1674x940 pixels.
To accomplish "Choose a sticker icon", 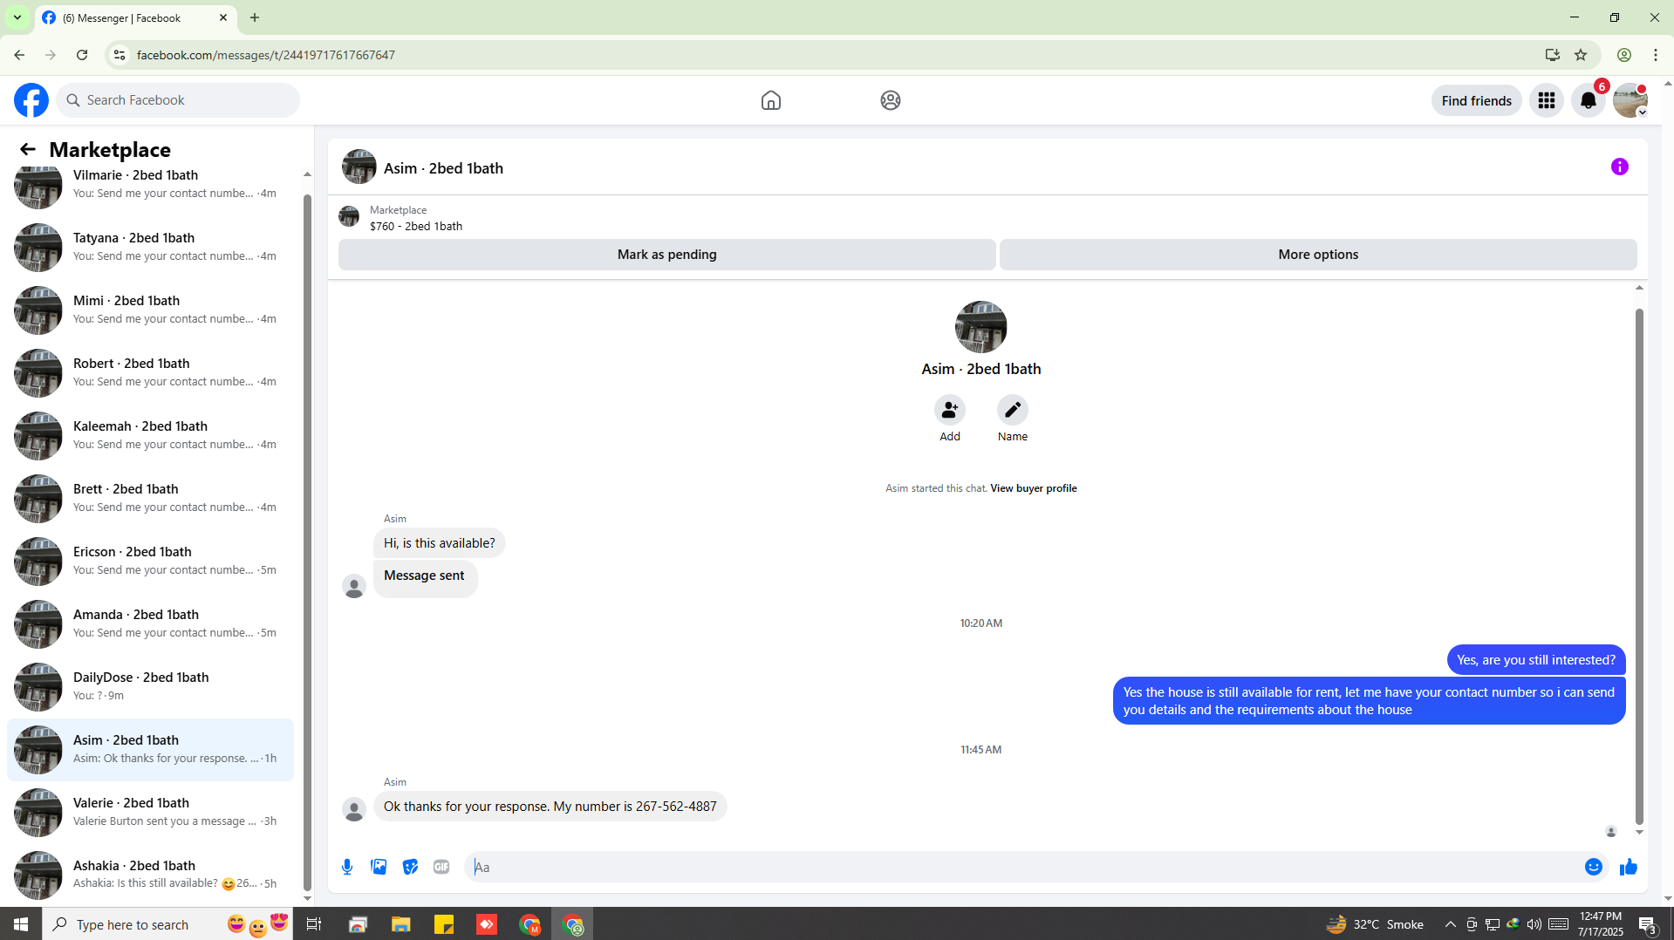I will pos(410,867).
